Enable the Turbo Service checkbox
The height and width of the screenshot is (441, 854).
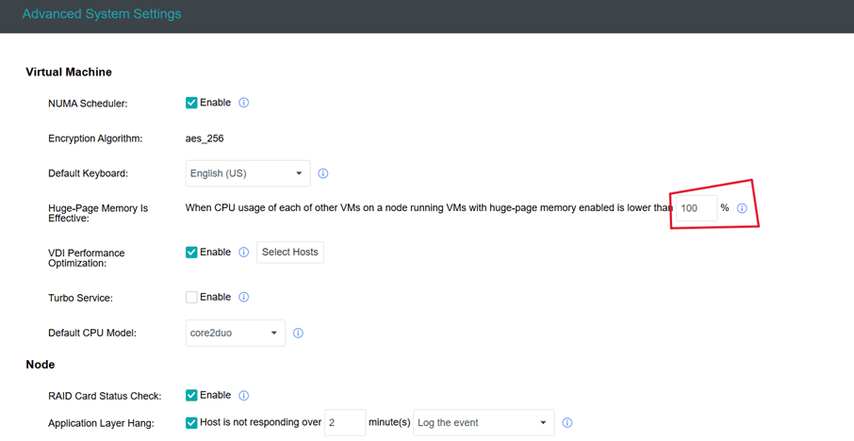click(x=191, y=297)
